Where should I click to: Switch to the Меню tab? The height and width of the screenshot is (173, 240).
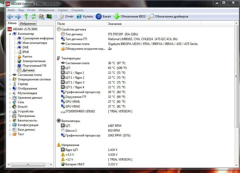pyautogui.click(x=12, y=23)
